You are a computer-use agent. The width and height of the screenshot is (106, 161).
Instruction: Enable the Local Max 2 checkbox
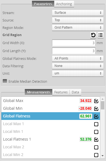pyautogui.click(x=96, y=147)
